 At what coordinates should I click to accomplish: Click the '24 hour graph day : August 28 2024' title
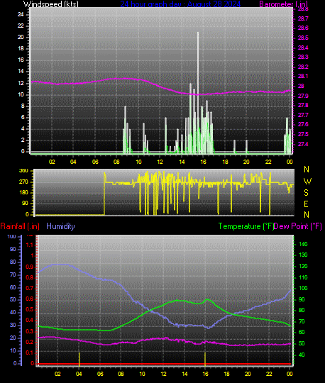180,4
